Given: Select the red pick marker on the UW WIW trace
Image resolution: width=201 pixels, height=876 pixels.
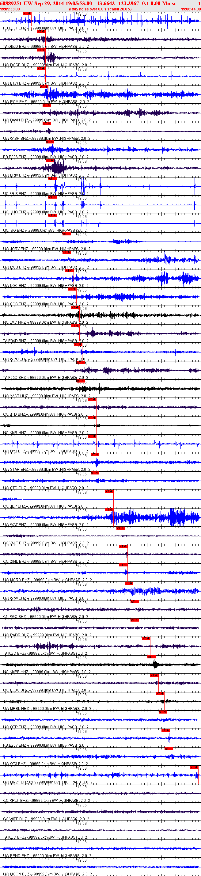Looking at the screenshot, I should 129,583.
